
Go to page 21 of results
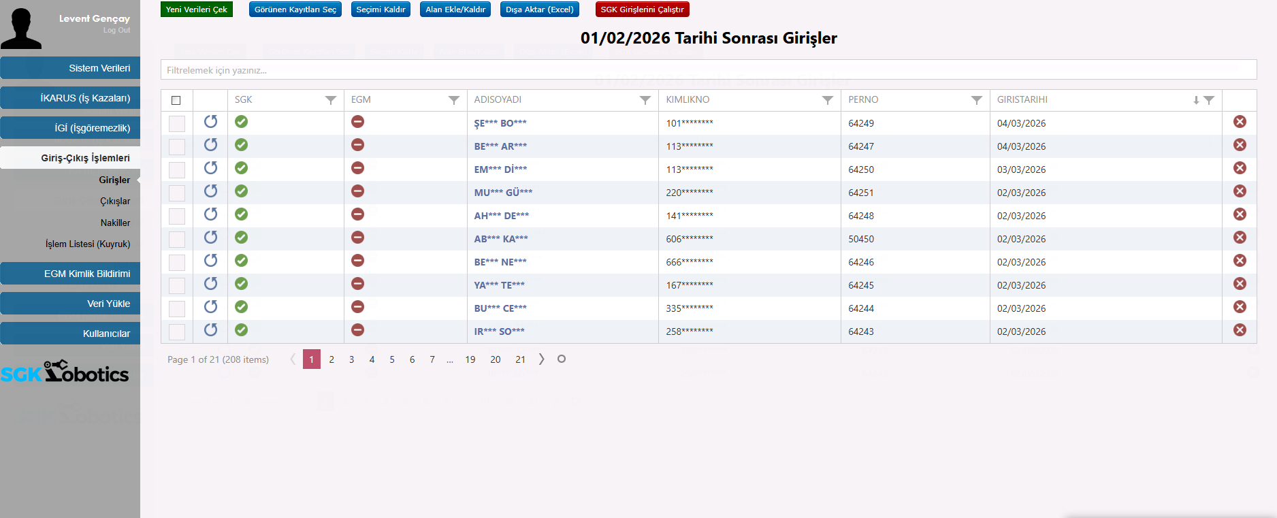click(x=521, y=359)
